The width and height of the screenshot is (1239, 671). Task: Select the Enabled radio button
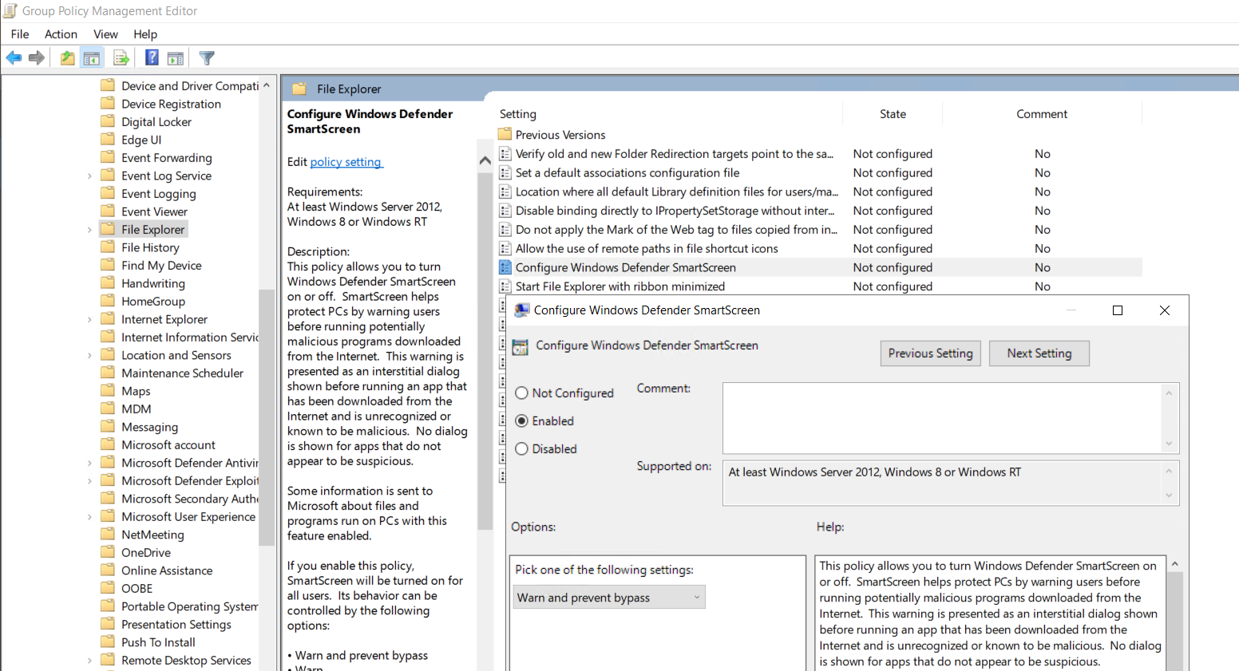click(522, 420)
